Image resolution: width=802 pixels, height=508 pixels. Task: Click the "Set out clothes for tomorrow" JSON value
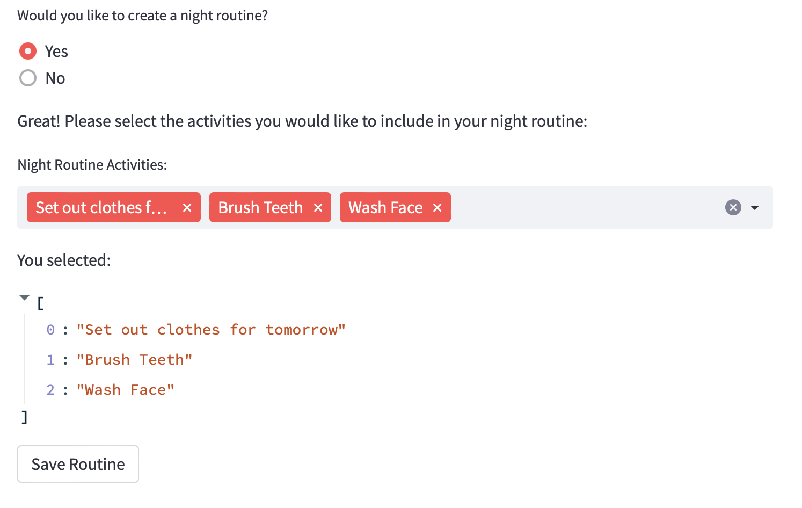tap(210, 329)
